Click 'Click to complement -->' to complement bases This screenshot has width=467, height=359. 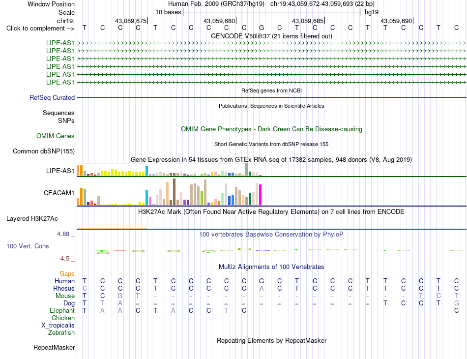click(x=40, y=29)
